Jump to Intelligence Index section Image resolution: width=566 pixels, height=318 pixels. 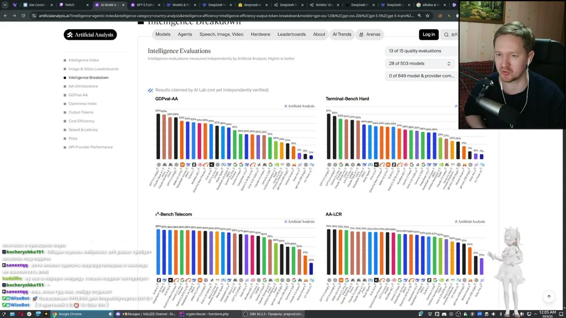pyautogui.click(x=84, y=60)
